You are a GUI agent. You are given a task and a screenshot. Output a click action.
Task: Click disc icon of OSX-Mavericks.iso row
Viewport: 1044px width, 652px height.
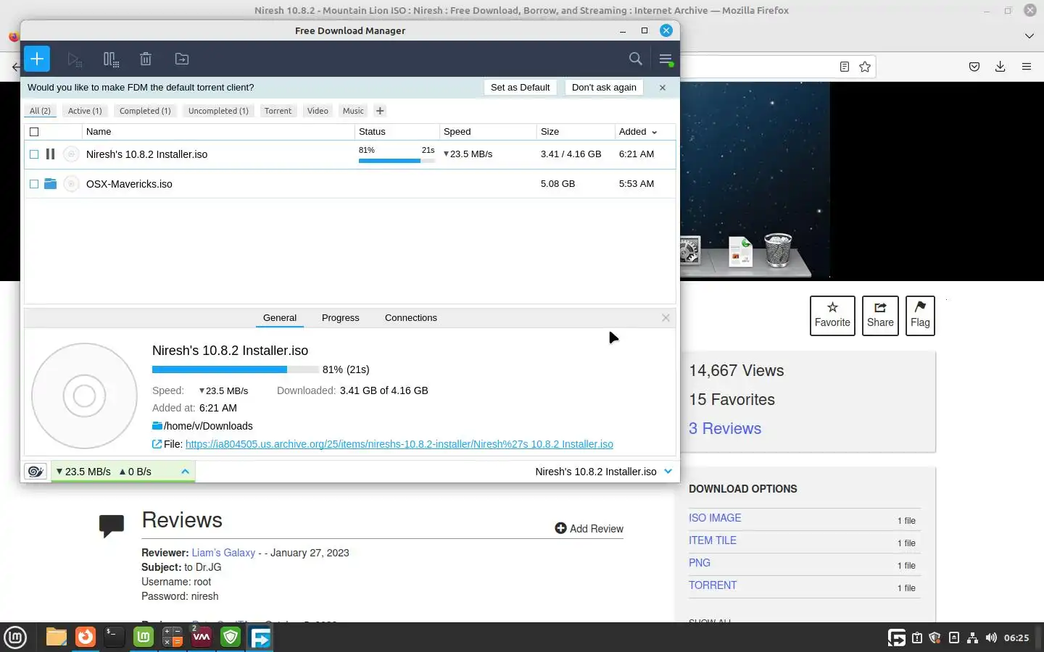click(71, 183)
